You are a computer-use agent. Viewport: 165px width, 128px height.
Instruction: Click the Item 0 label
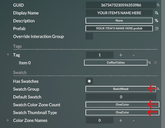tap(25, 63)
